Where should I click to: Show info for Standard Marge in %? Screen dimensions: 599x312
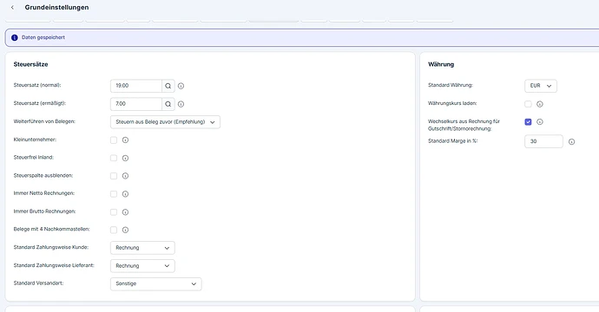point(571,141)
